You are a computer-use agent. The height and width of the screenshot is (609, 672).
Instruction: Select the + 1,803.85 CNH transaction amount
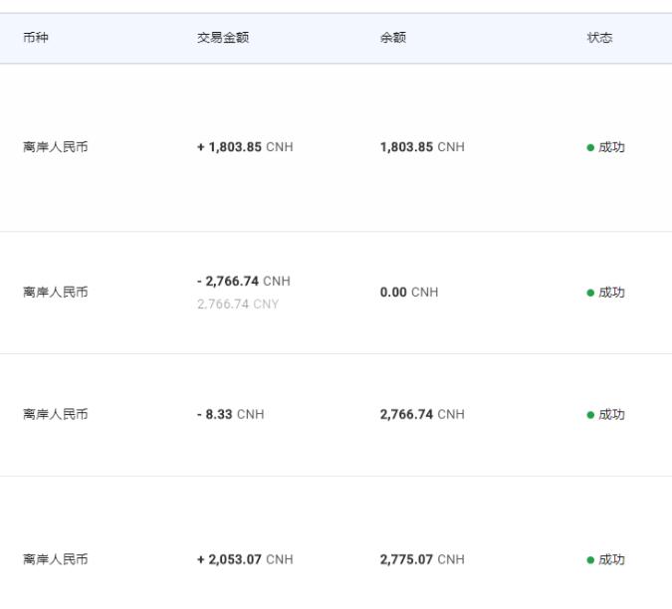pyautogui.click(x=245, y=147)
